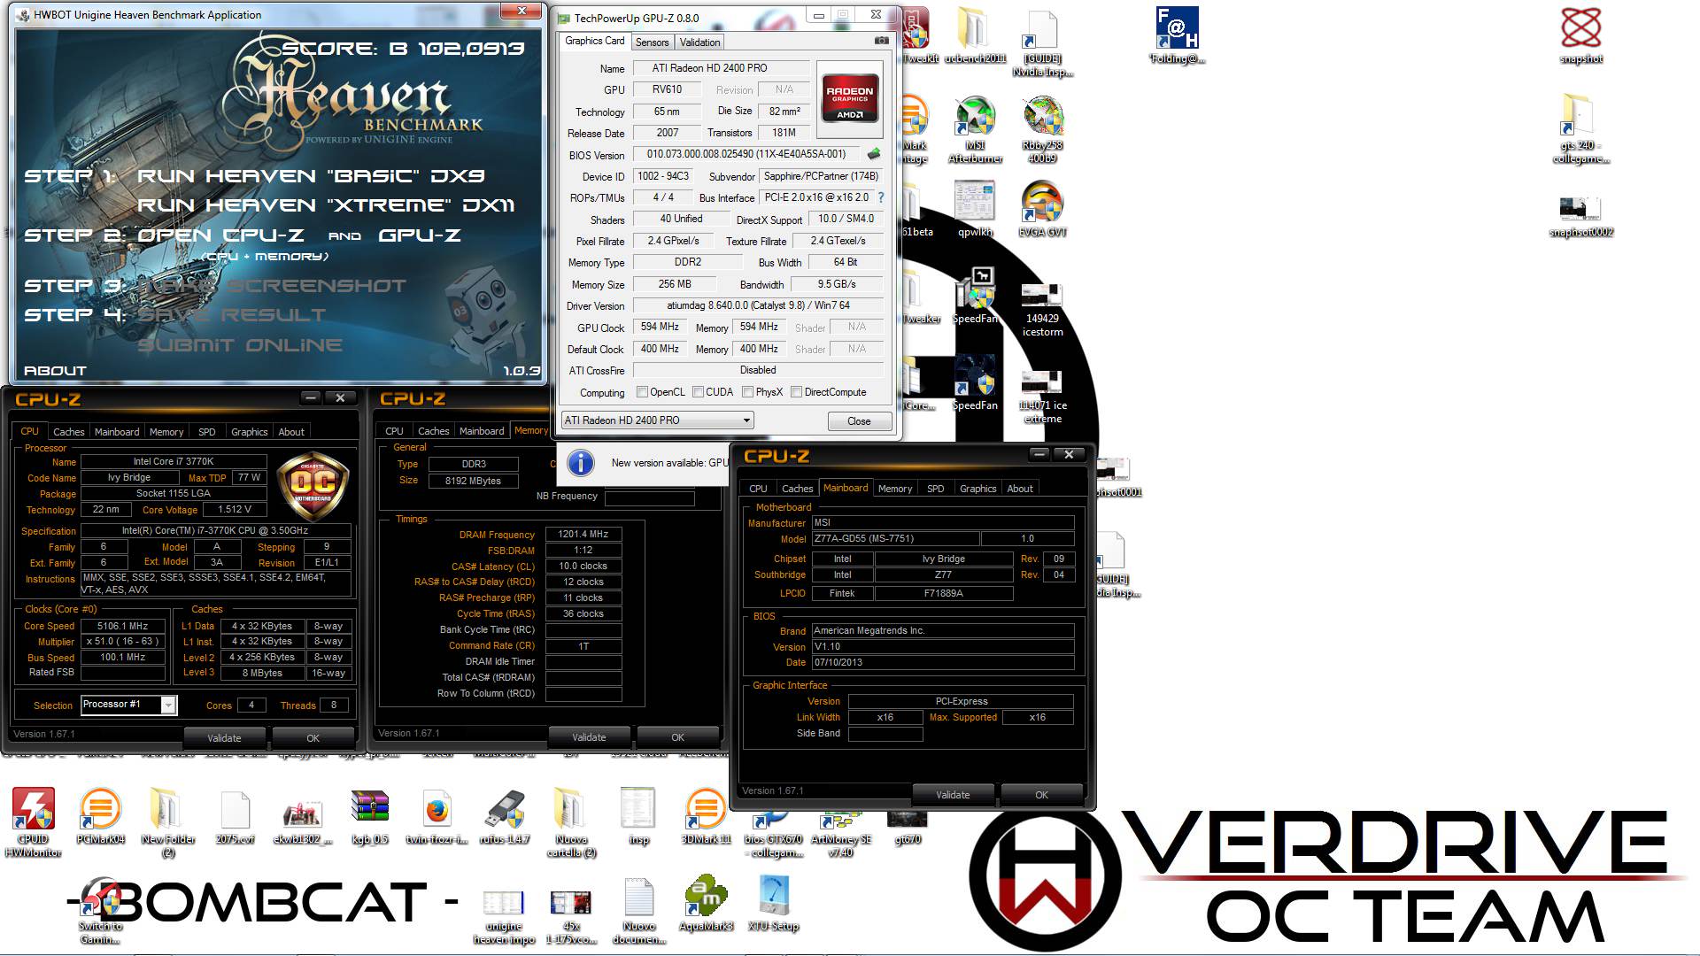1700x956 pixels.
Task: Open the Memory tab in mainboard CPU-Z window
Action: click(894, 489)
